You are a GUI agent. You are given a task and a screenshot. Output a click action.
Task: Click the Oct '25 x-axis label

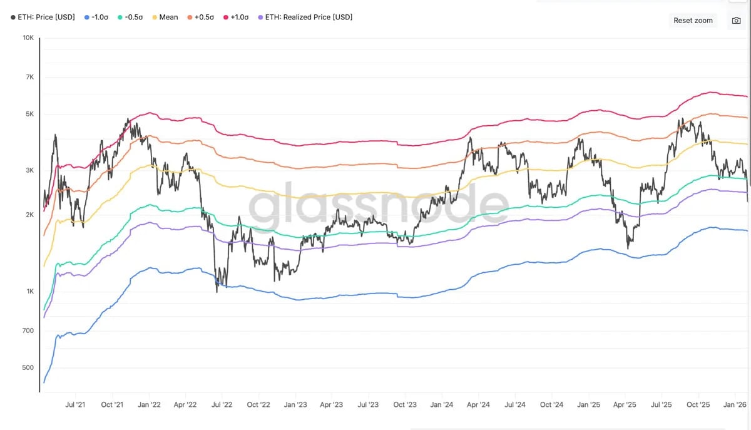[x=698, y=404]
